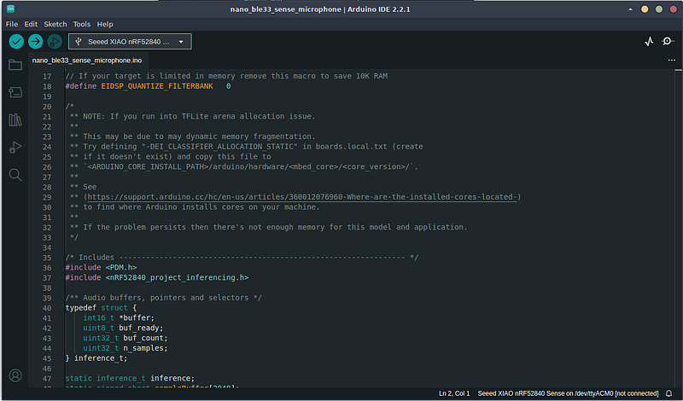The image size is (683, 401).
Task: Click the Upload sketch arrow button
Action: [x=35, y=42]
